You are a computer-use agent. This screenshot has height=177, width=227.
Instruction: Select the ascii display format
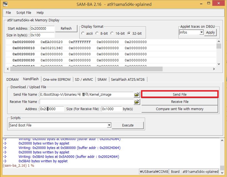pyautogui.click(x=83, y=33)
